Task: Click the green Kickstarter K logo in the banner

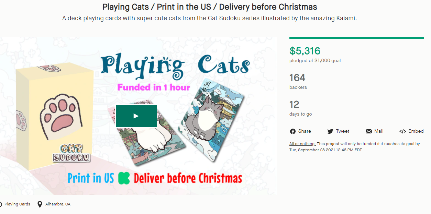Action: click(x=124, y=178)
